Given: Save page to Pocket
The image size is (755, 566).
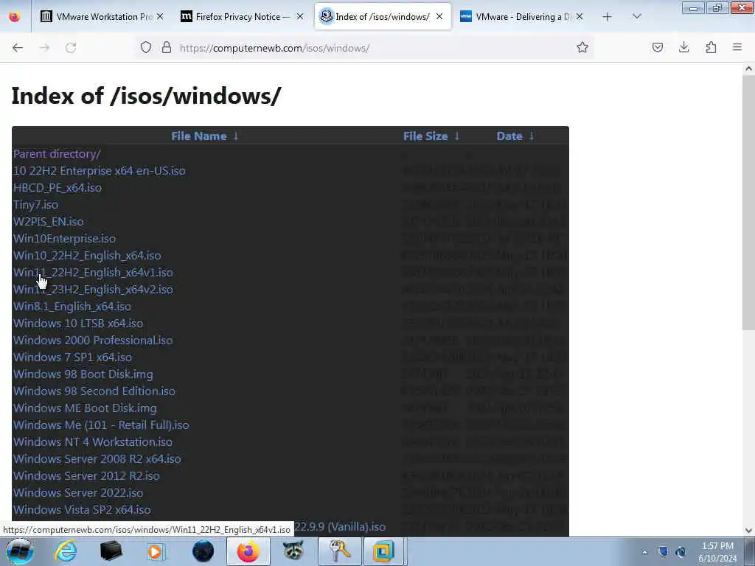Looking at the screenshot, I should (657, 47).
